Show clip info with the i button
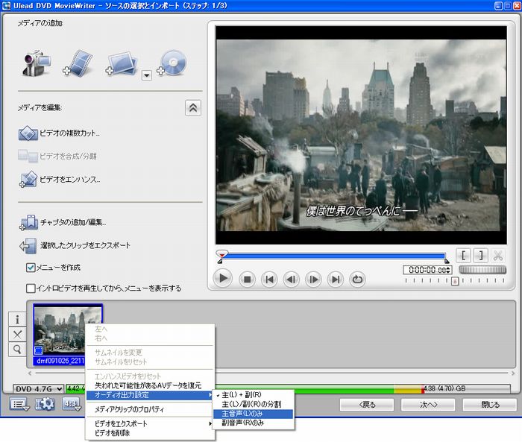522x442 pixels. click(x=17, y=320)
